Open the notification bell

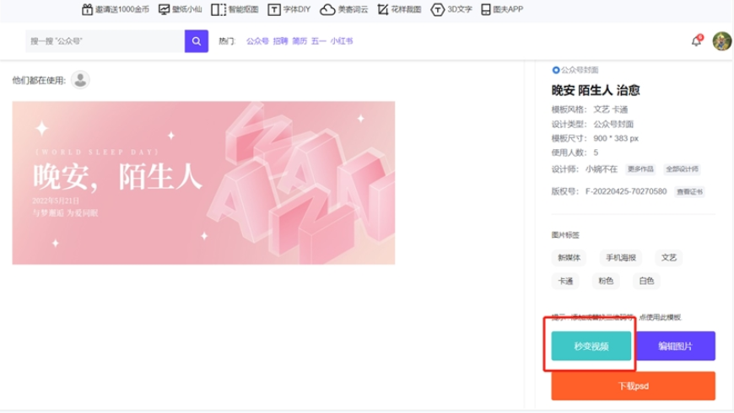tap(696, 41)
